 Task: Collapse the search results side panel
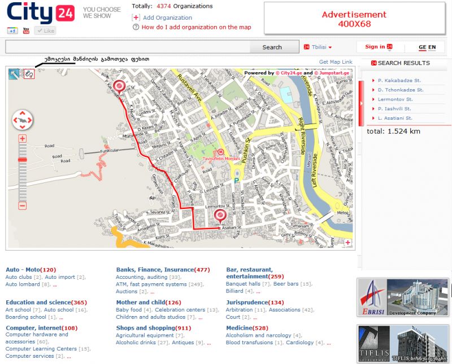[361, 103]
